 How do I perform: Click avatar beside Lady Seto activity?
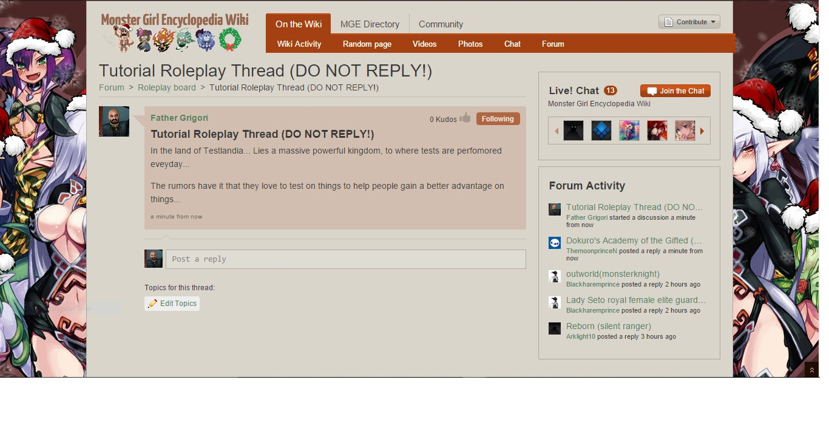555,302
